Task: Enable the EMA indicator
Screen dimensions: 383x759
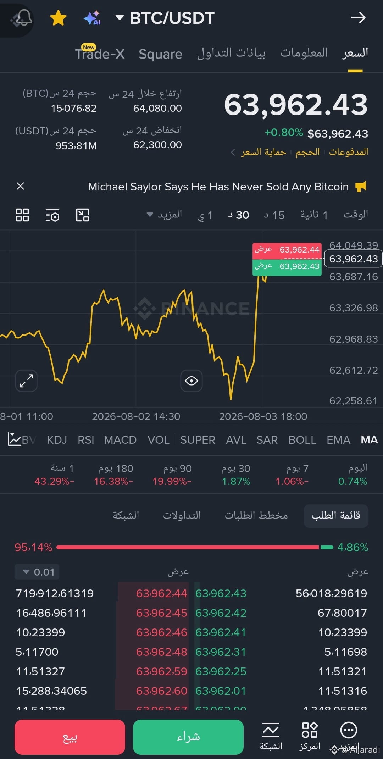Action: pyautogui.click(x=338, y=440)
